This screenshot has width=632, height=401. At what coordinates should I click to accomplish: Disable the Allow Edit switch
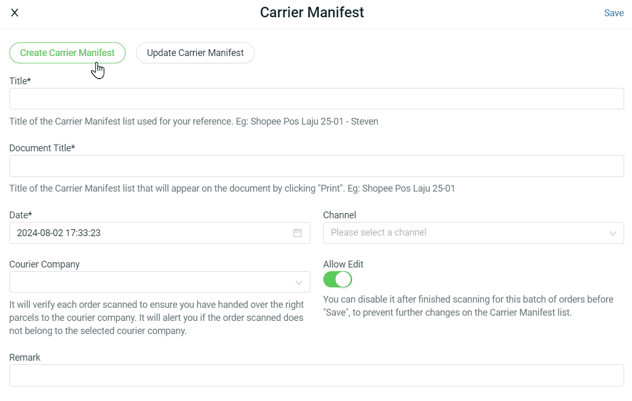(337, 280)
